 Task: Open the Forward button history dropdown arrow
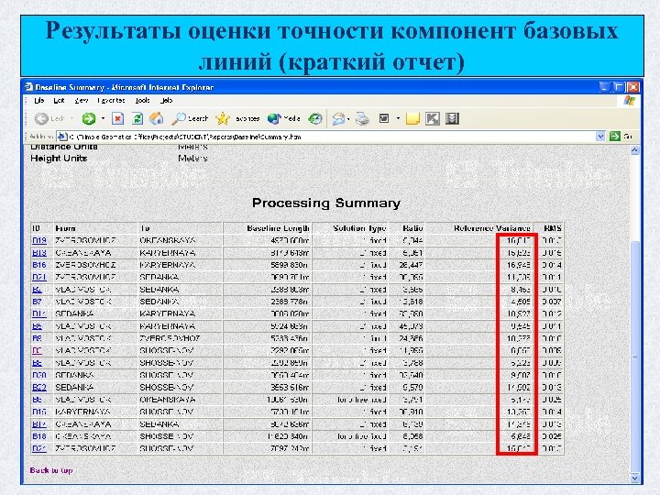(103, 118)
